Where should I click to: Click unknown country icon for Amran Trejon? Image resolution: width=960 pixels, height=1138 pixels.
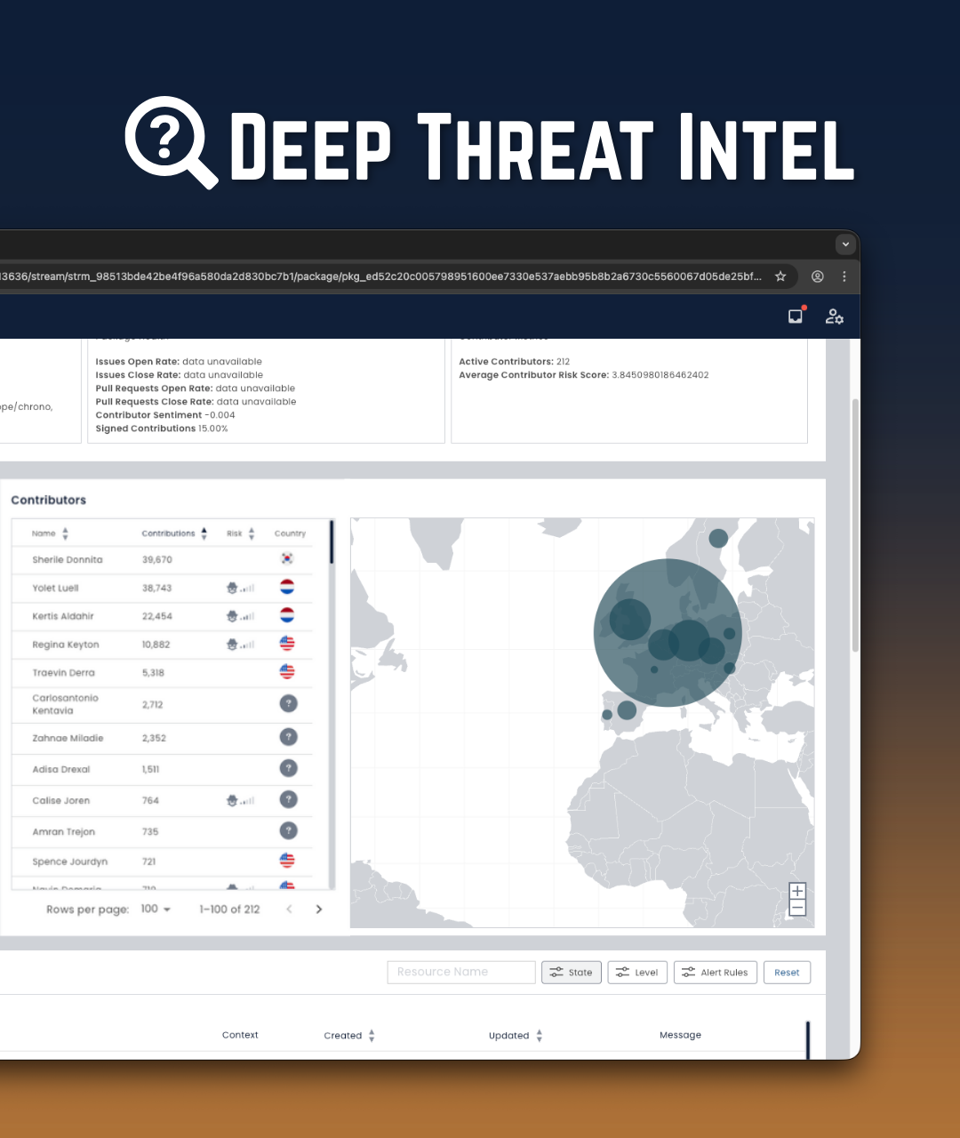288,830
